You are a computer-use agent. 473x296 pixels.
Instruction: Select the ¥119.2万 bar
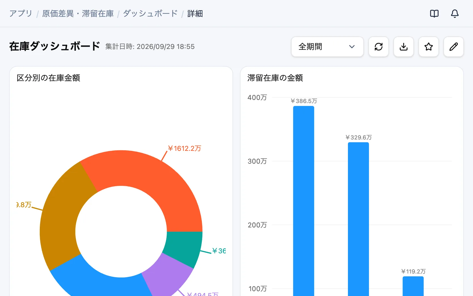pos(413,286)
